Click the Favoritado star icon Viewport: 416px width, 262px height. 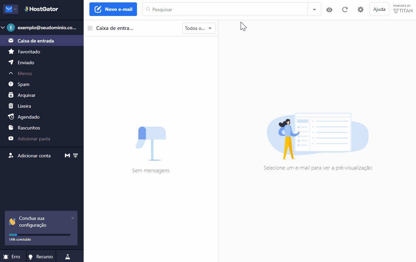[11, 52]
